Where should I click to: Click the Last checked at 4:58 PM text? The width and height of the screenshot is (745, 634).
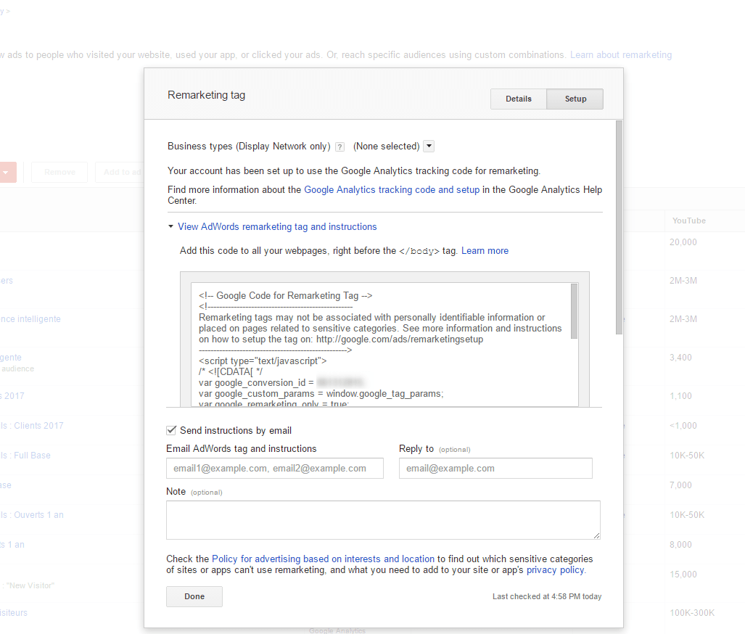[547, 596]
